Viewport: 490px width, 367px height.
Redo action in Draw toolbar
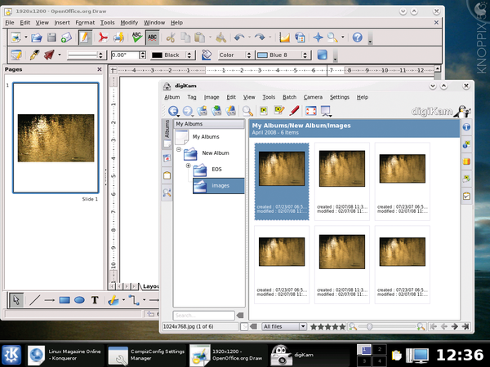(x=260, y=38)
